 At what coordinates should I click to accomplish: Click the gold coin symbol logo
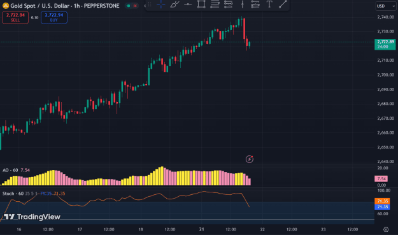point(5,5)
